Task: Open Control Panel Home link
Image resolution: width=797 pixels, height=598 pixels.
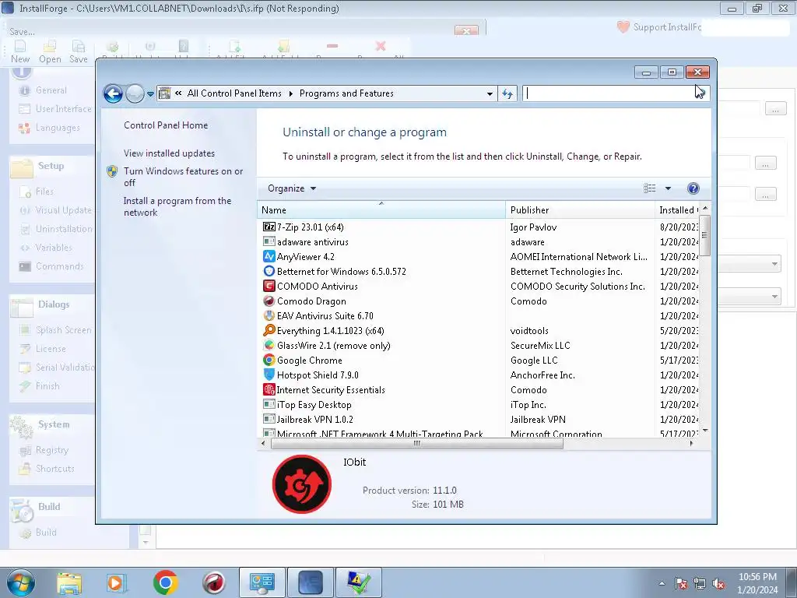Action: coord(166,125)
